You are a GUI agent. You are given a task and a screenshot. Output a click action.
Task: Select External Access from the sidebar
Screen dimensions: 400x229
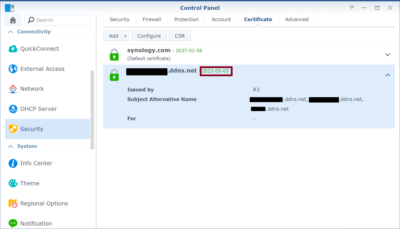click(x=42, y=69)
